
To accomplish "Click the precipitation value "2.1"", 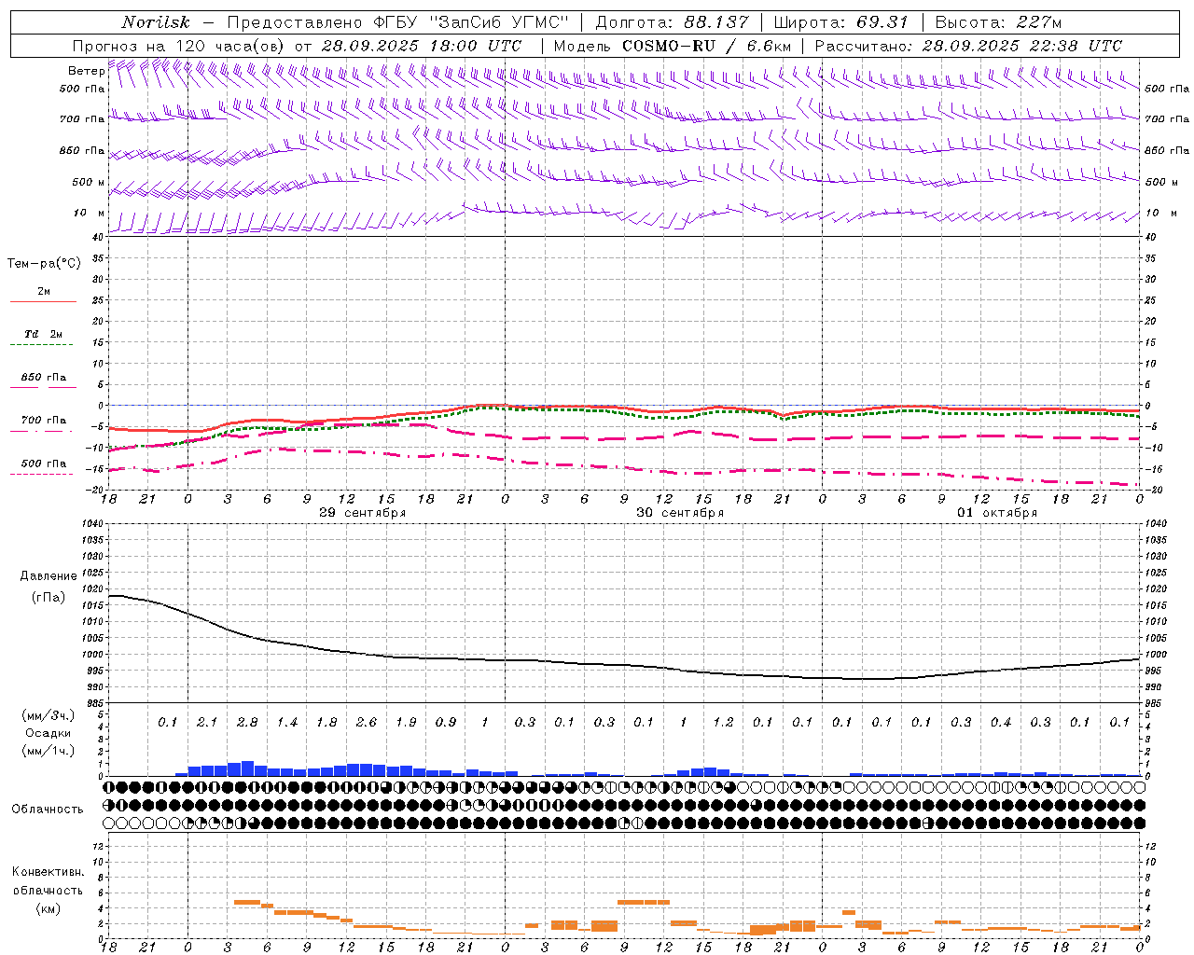I will tap(207, 722).
